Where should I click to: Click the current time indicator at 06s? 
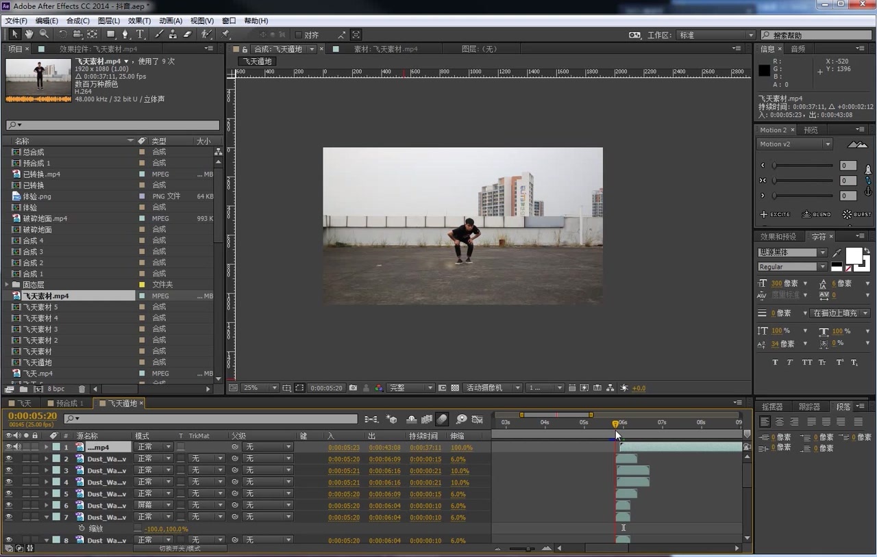tap(615, 424)
